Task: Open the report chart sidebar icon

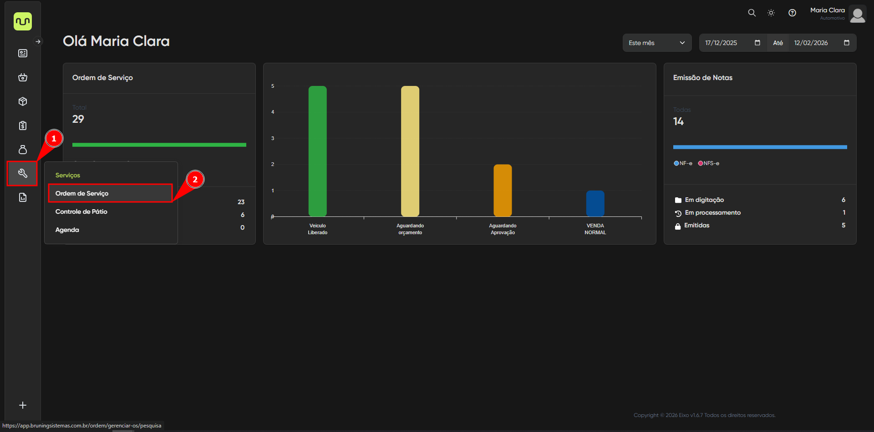Action: click(x=23, y=197)
